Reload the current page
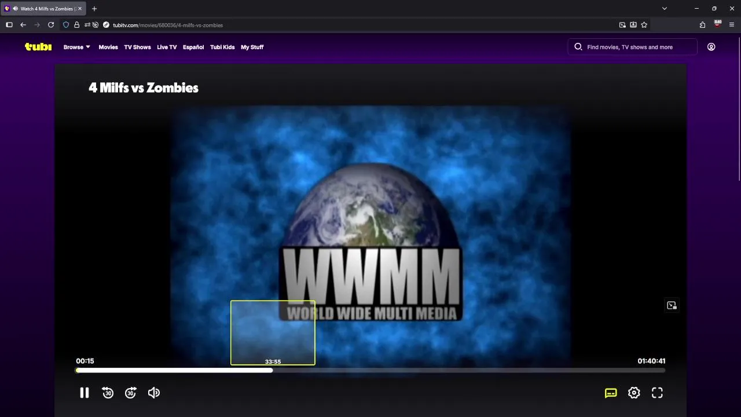This screenshot has height=417, width=741. click(51, 25)
